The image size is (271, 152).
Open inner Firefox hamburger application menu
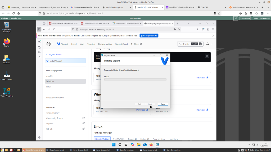pyautogui.click(x=213, y=29)
